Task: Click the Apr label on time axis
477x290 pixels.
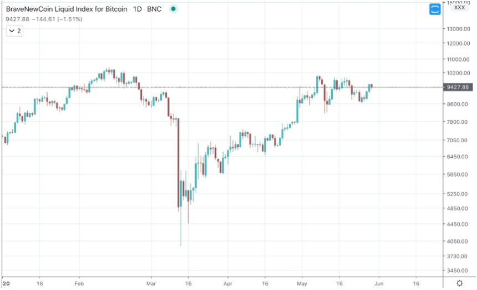Action: click(x=227, y=282)
